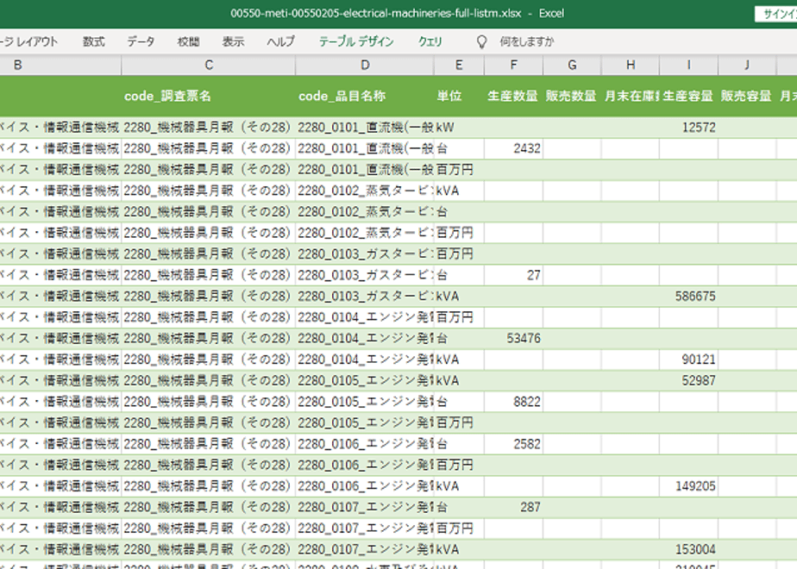The image size is (797, 569).
Task: Select the cell with value 53476
Action: pos(513,338)
